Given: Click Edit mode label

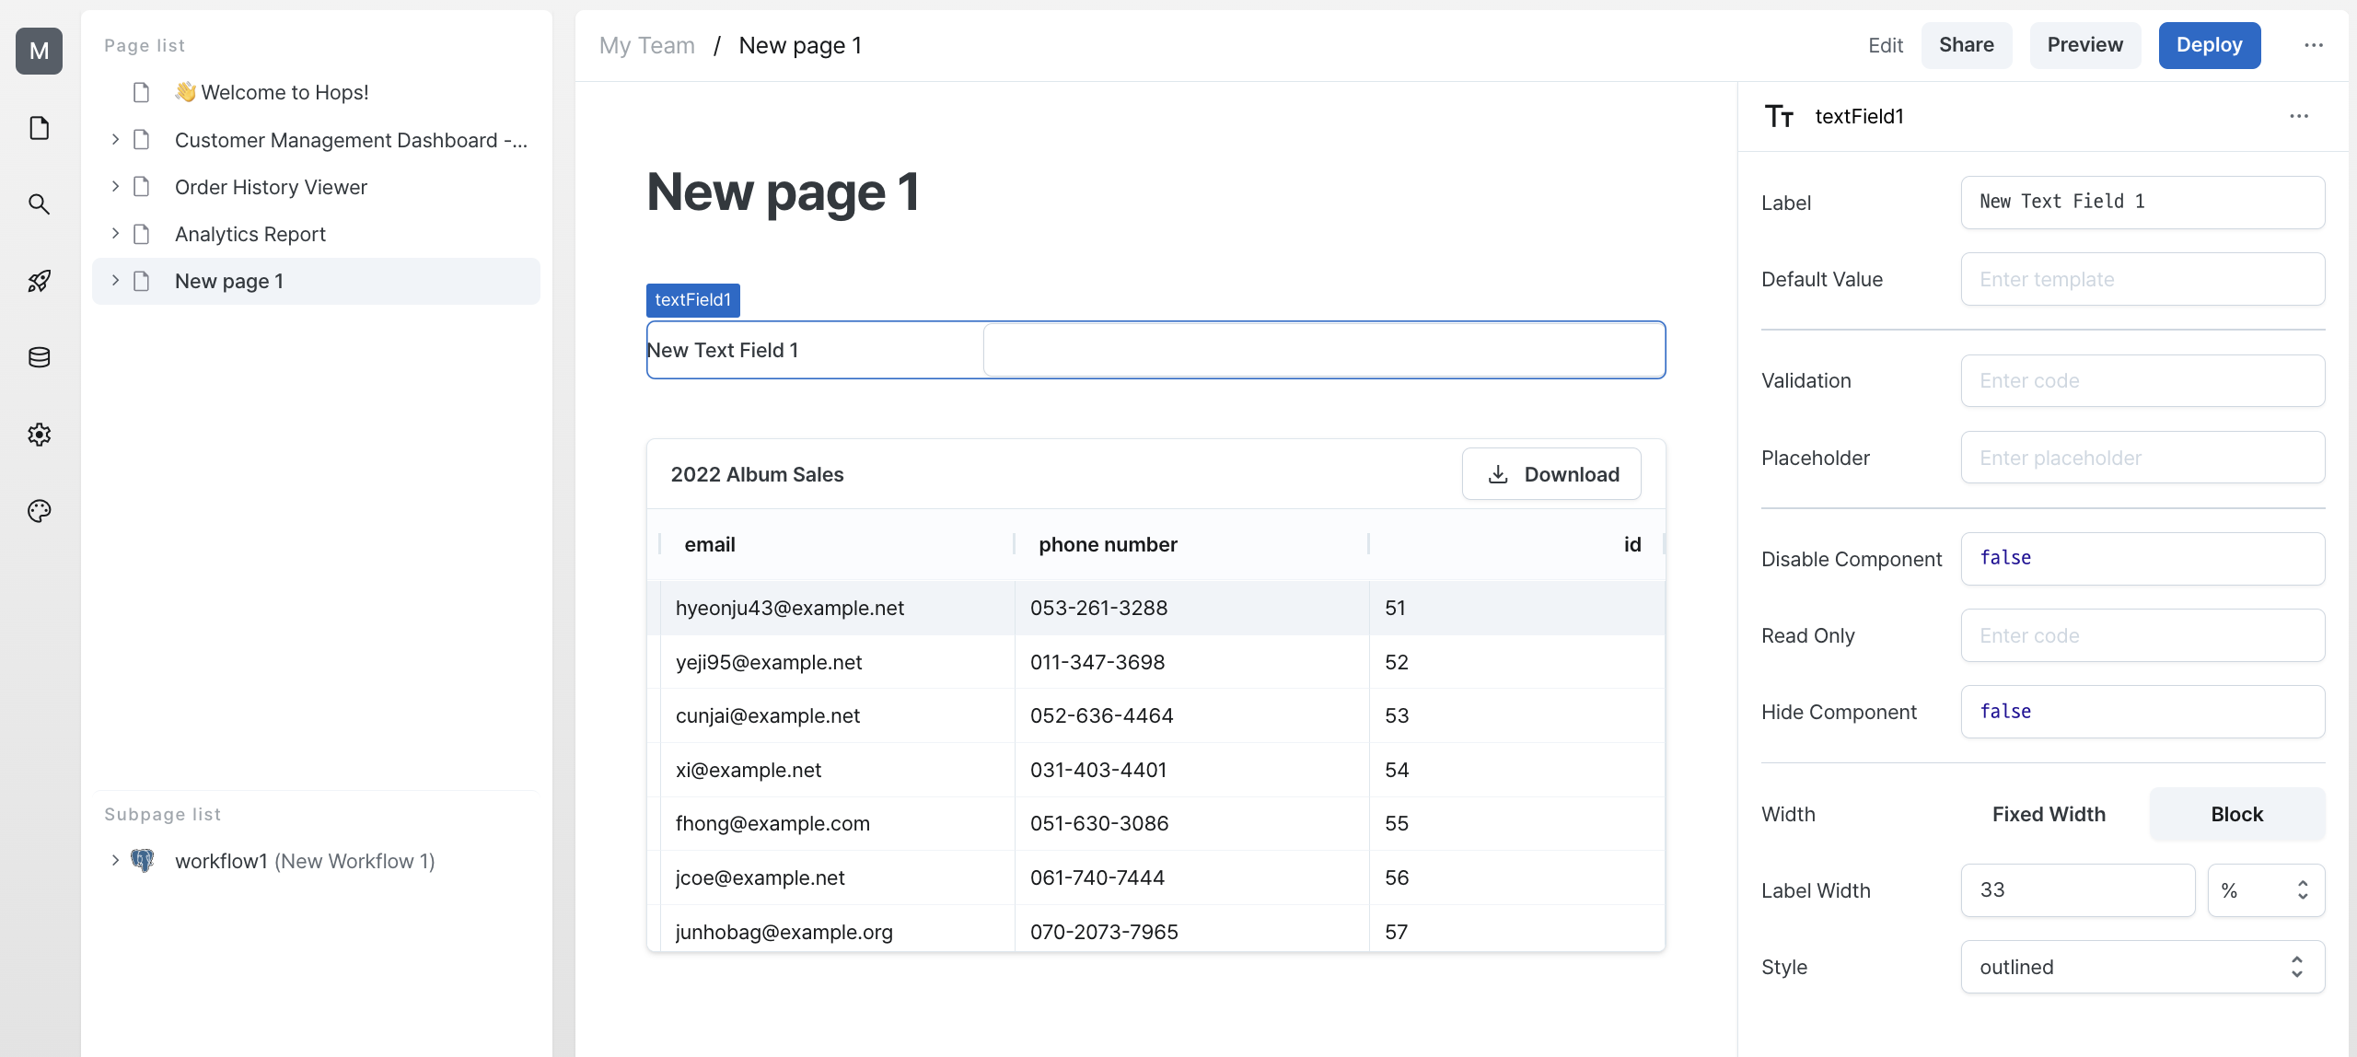Looking at the screenshot, I should click(1885, 45).
